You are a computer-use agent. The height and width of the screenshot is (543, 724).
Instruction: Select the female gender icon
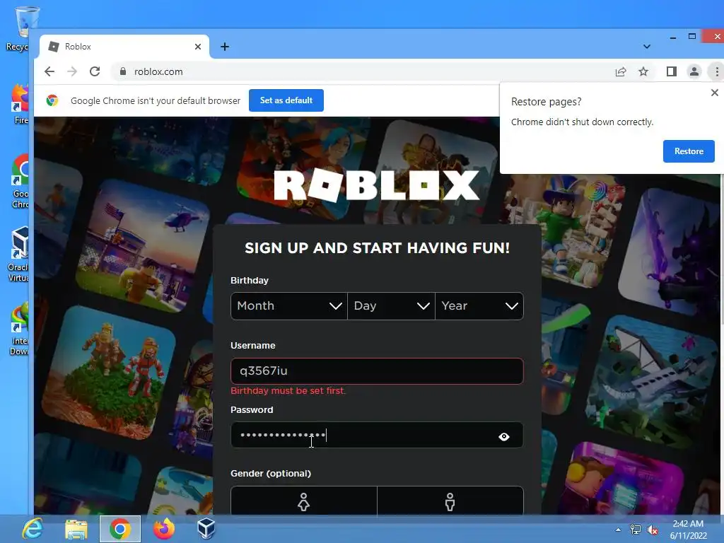tap(304, 501)
